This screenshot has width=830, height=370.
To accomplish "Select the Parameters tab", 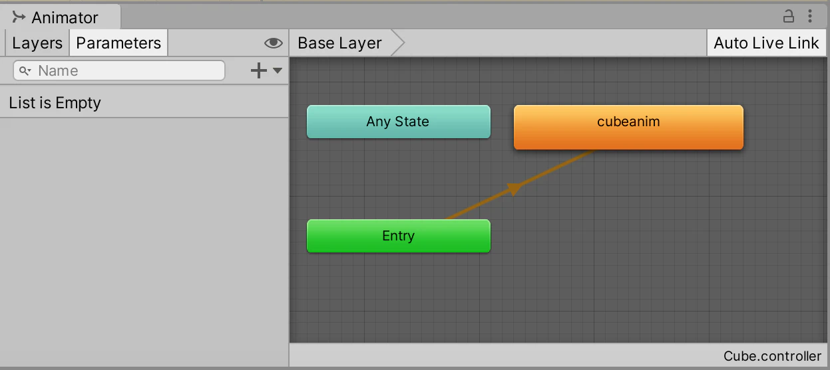I will point(118,43).
